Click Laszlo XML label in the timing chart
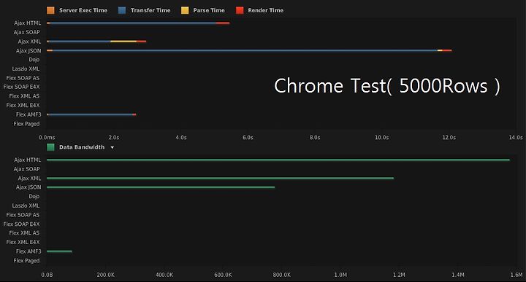 tap(26, 68)
